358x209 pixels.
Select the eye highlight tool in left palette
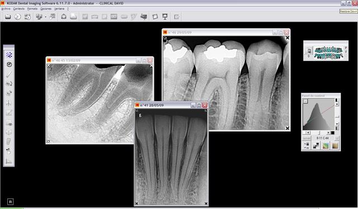point(9,123)
